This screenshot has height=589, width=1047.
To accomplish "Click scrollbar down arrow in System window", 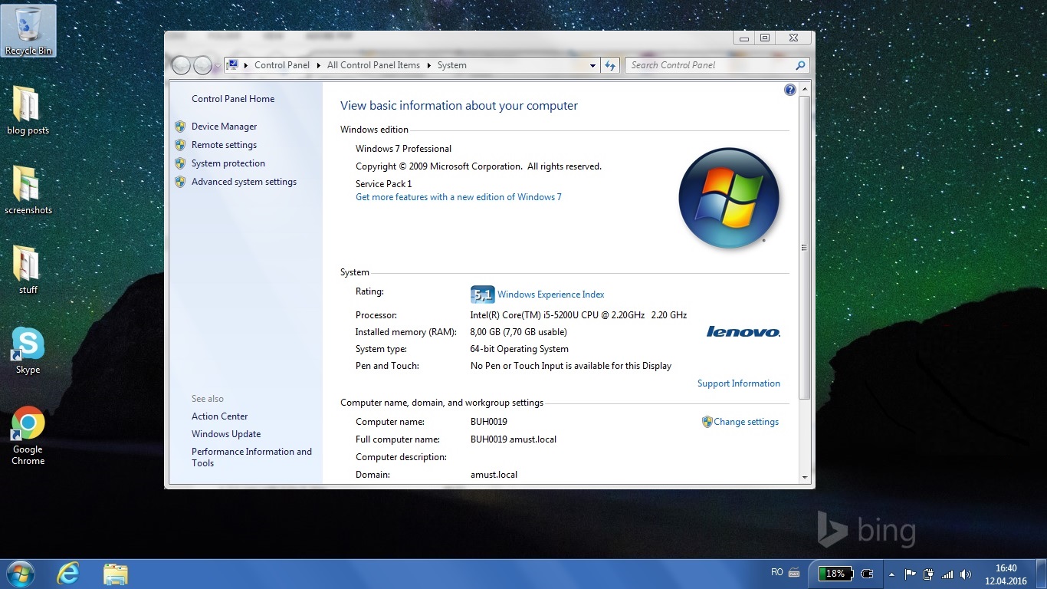I will pos(804,477).
